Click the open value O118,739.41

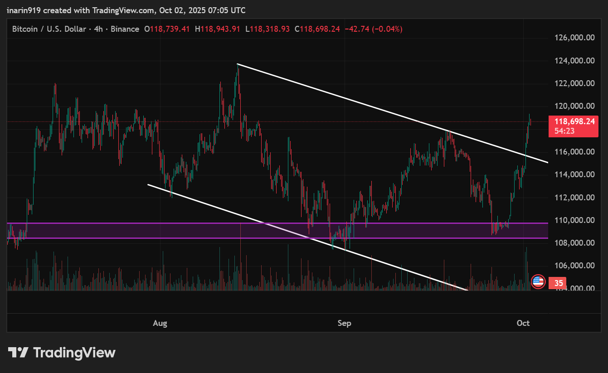coord(167,29)
